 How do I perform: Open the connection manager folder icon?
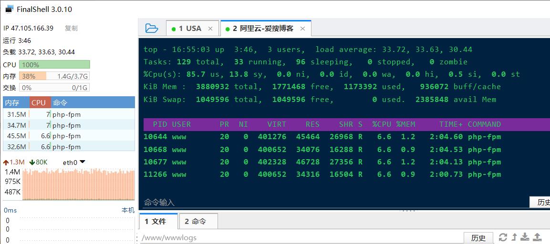[152, 28]
